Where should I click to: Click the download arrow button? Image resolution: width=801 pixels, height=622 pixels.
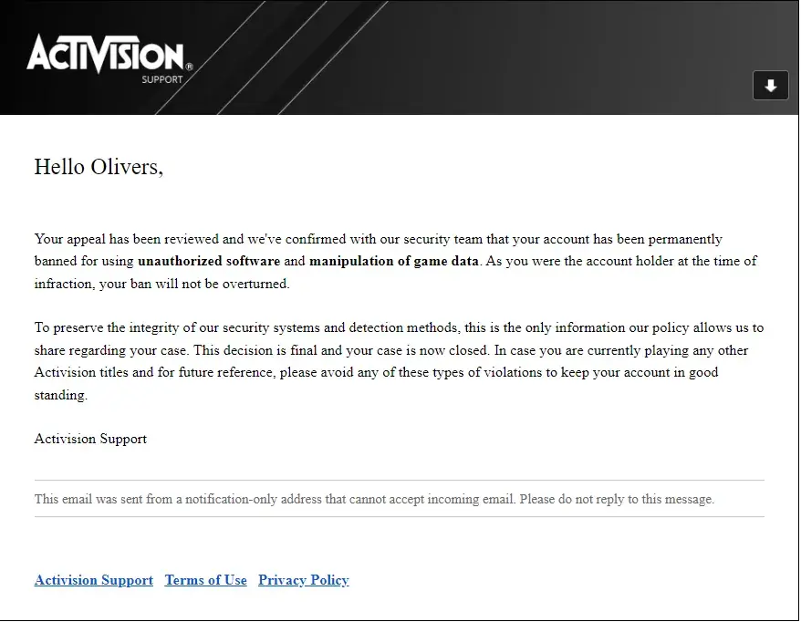pyautogui.click(x=770, y=86)
